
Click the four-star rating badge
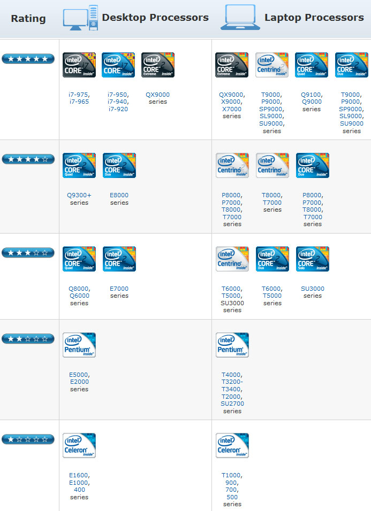pos(28,159)
